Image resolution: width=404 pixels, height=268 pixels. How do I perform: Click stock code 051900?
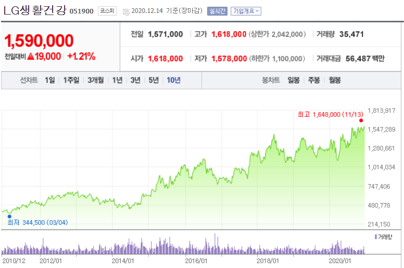(81, 11)
